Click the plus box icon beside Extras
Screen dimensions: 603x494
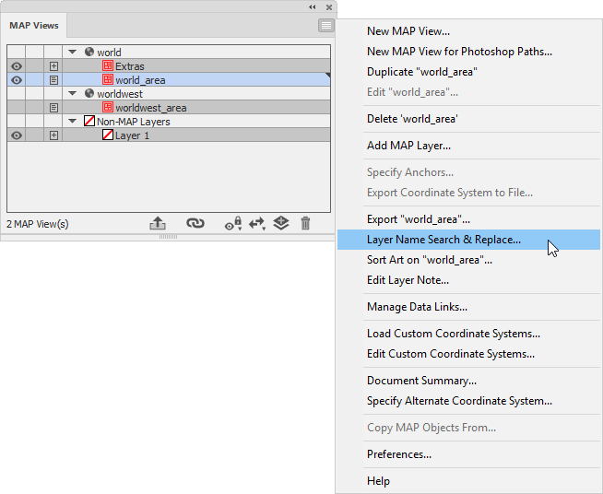tap(53, 66)
